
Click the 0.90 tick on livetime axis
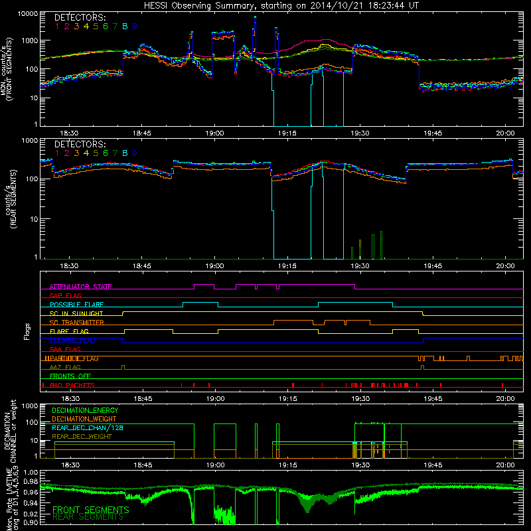click(31, 522)
